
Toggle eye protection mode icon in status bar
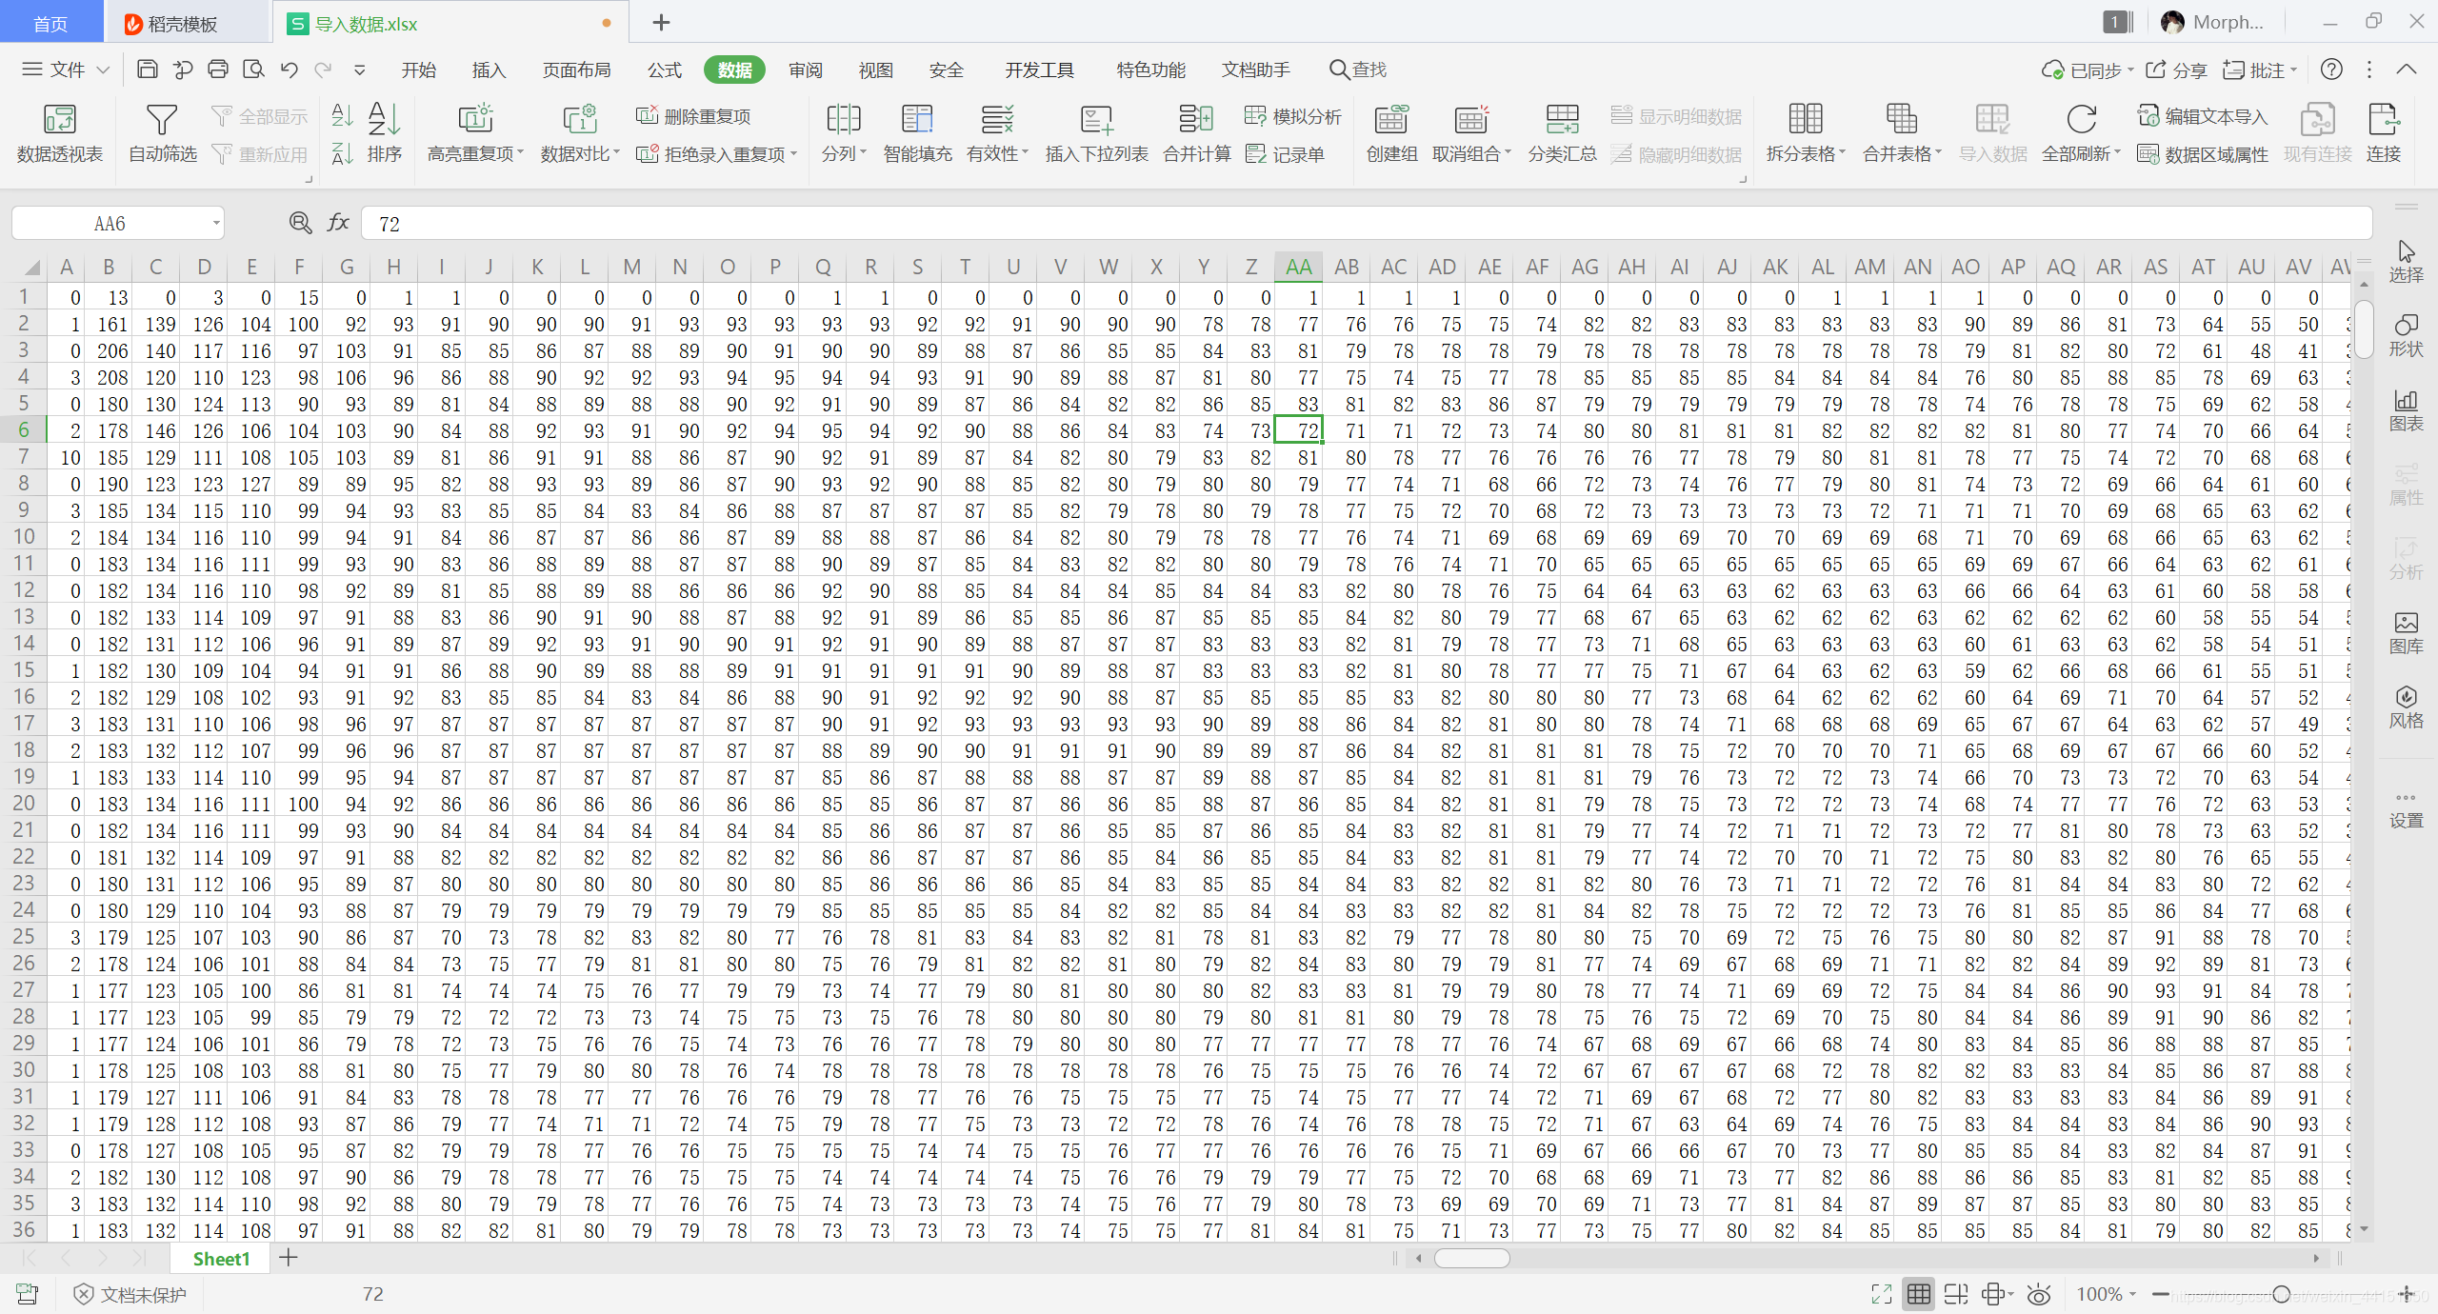2039,1294
